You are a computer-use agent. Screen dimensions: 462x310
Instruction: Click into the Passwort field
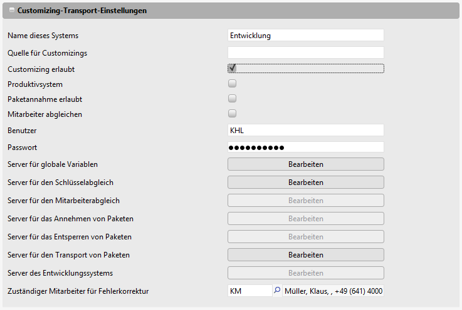[305, 147]
